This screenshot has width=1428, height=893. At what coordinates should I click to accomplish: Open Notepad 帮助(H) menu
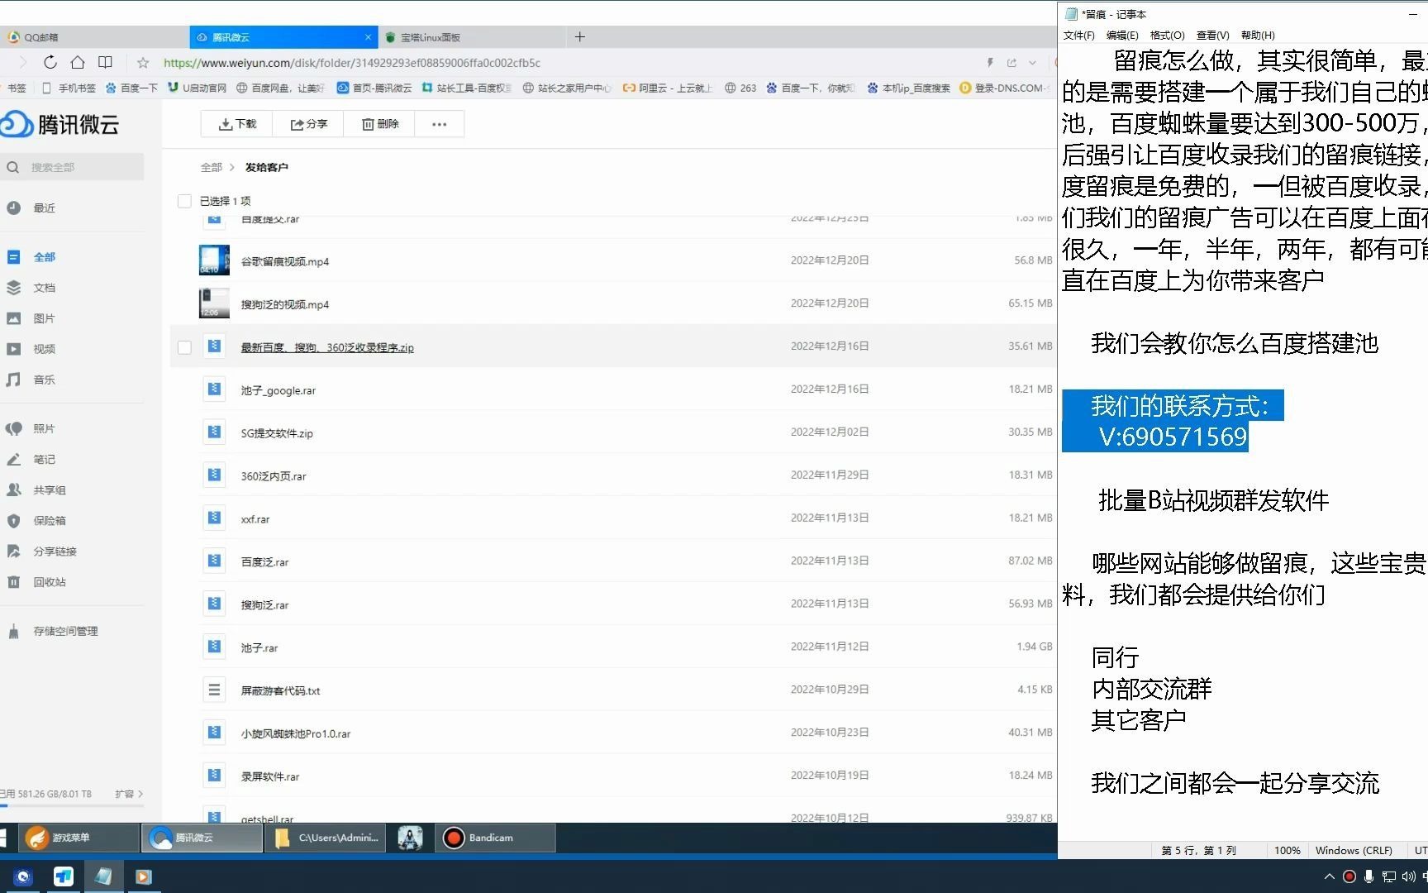[x=1258, y=35]
